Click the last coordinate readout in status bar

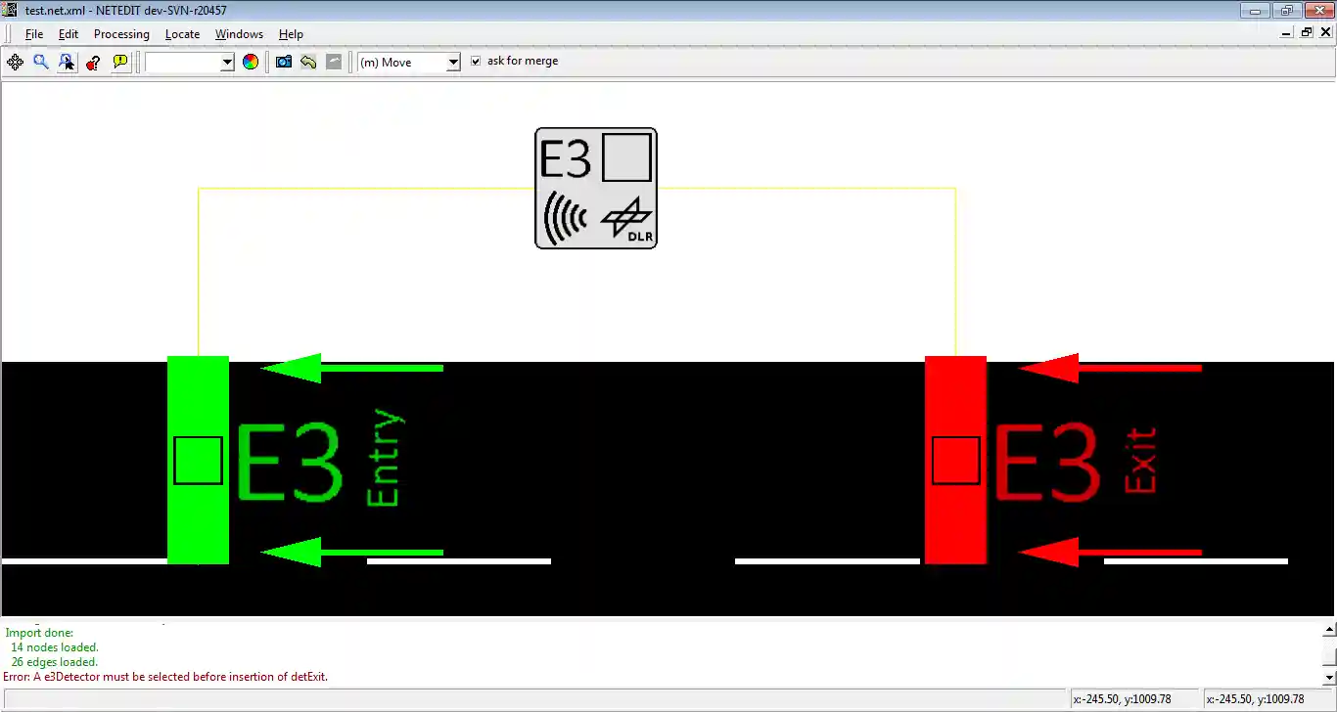tap(1268, 699)
